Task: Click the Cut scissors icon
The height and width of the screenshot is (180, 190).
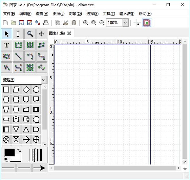Action: coord(66,23)
